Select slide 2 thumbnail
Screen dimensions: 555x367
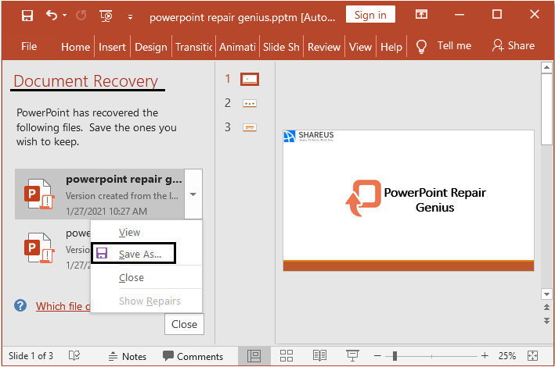[x=250, y=104]
